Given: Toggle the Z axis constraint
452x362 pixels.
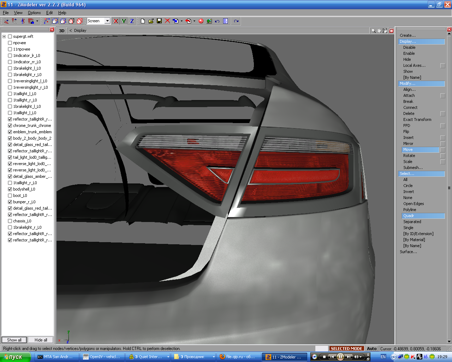Looking at the screenshot, I should pos(132,21).
